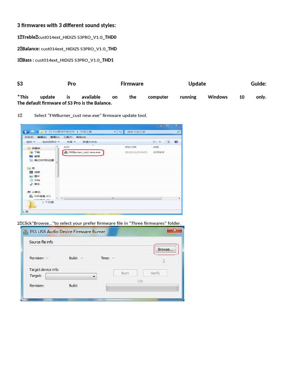Open the 包含到库中 dropdown

point(51,142)
